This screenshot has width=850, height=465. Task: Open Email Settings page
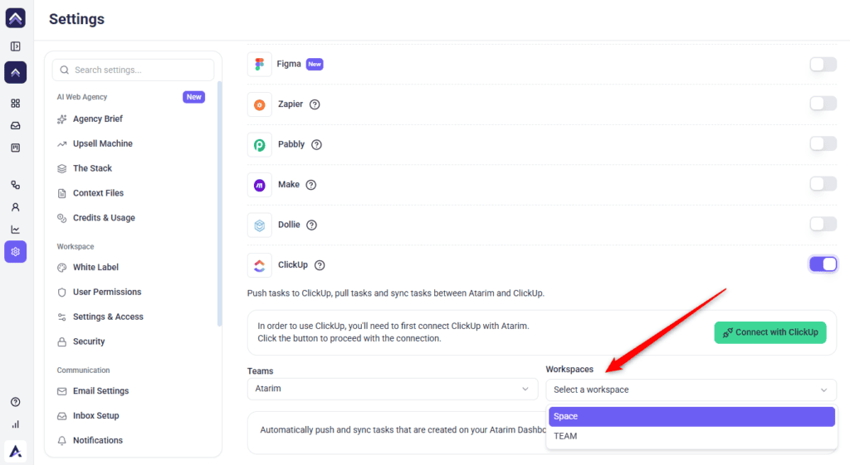coord(100,391)
